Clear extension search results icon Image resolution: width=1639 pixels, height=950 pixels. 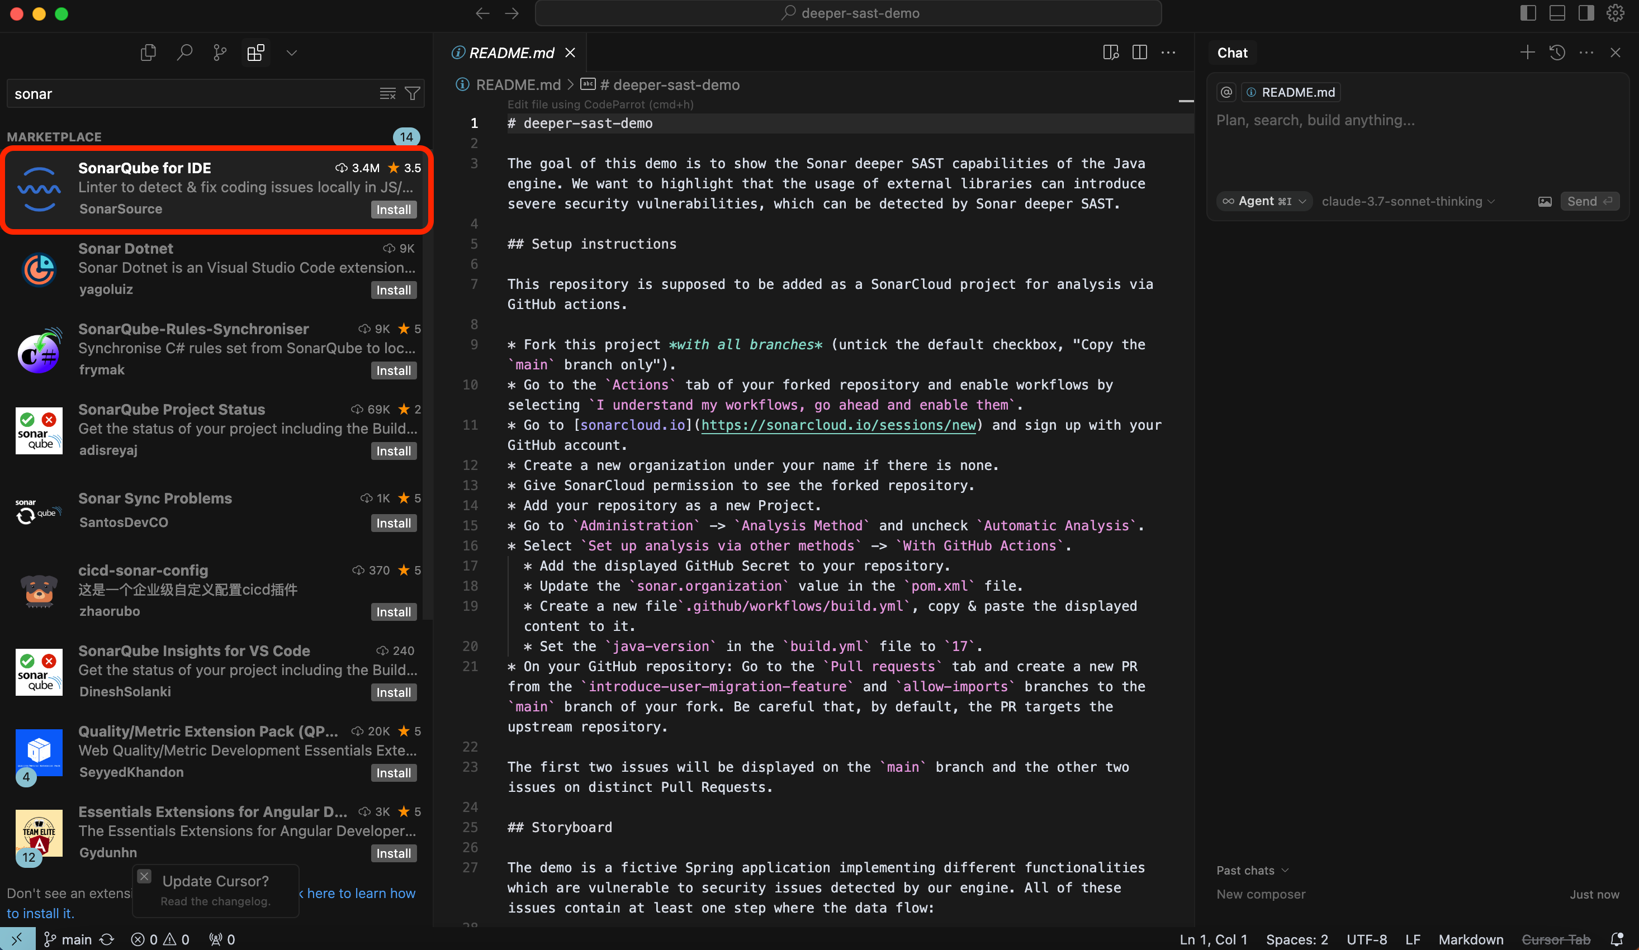tap(387, 94)
